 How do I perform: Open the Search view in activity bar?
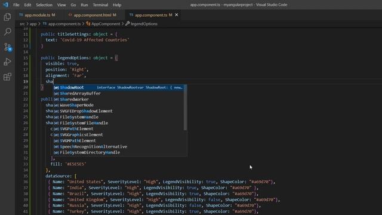coord(7,32)
